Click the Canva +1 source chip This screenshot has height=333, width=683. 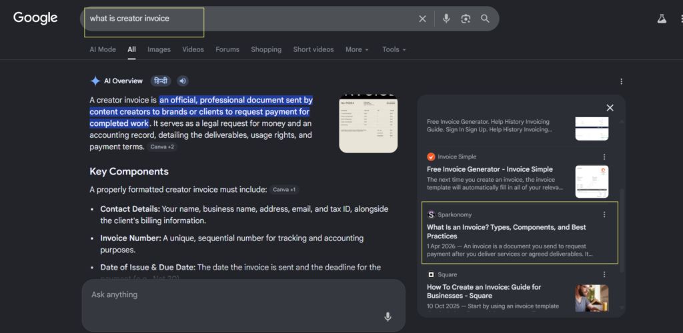(x=284, y=190)
